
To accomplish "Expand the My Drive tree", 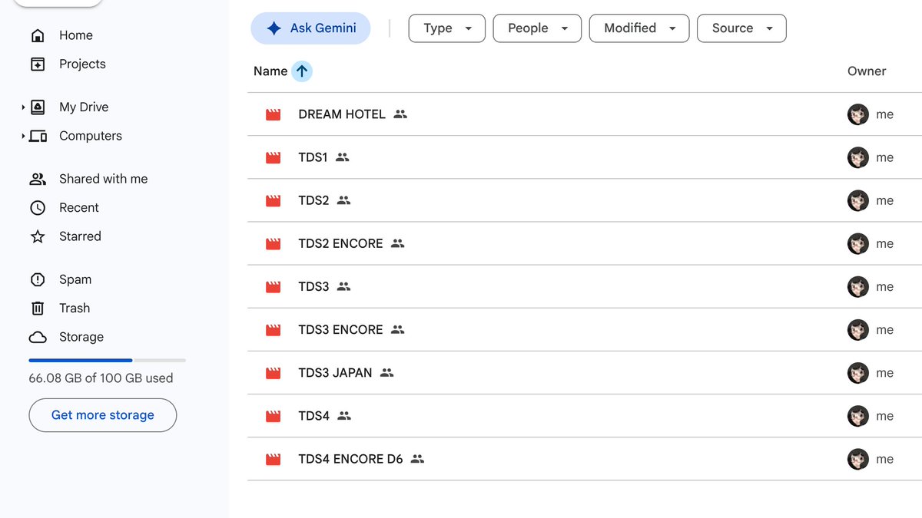I will click(x=23, y=107).
